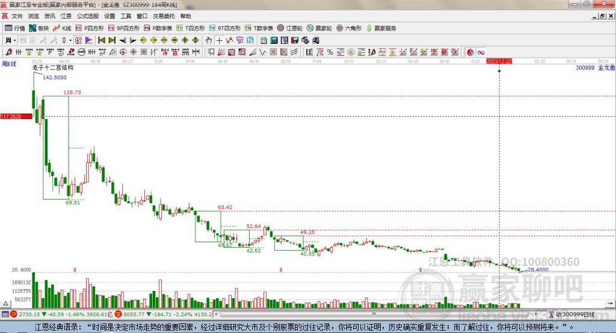616x333 pixels.
Task: Click the highlighted 2023-12-22 date marker
Action: (x=499, y=61)
